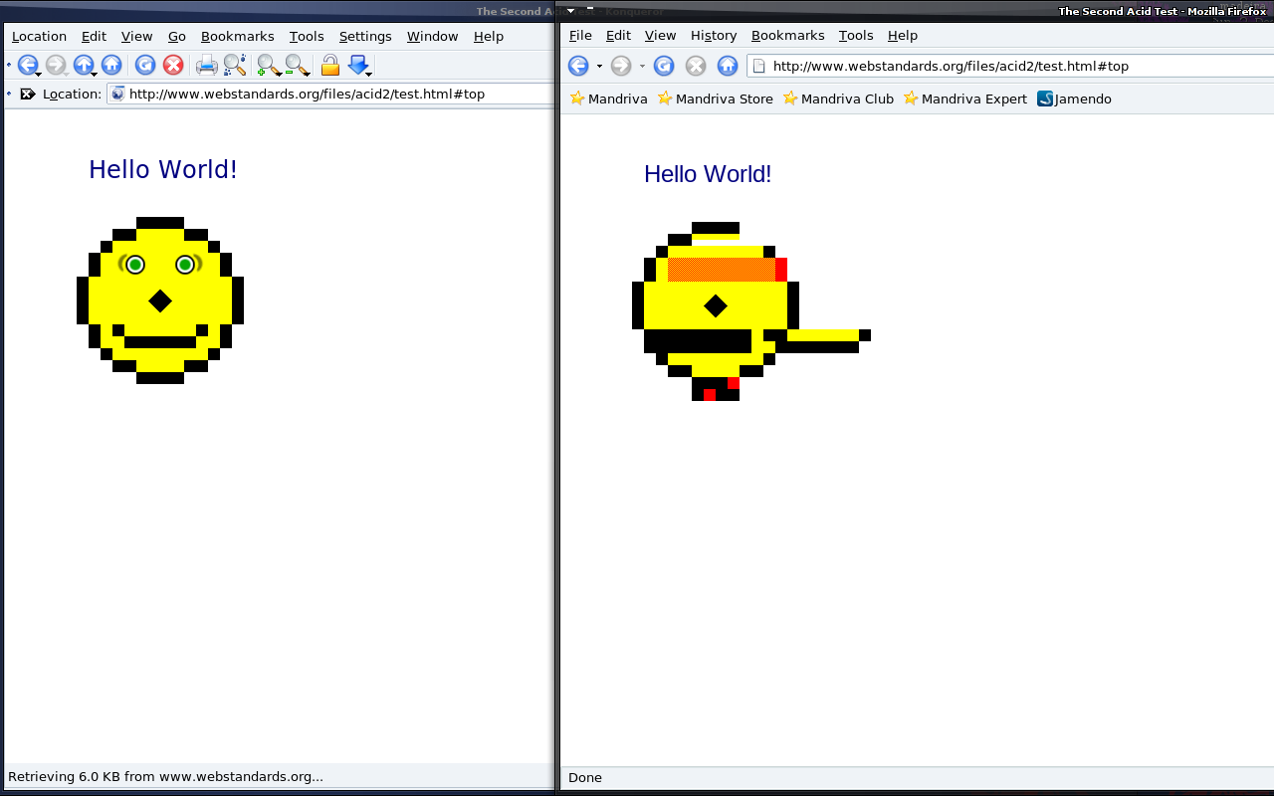The width and height of the screenshot is (1274, 796).
Task: Click Hello World! heading in Konqueror
Action: tap(163, 169)
